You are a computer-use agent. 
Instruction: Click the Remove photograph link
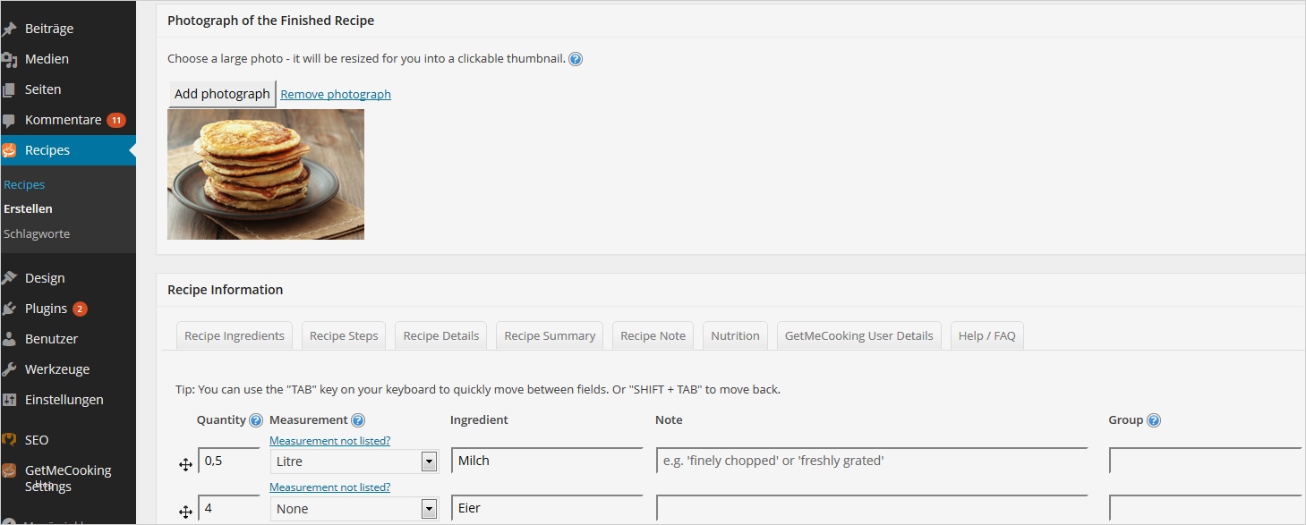[x=336, y=94]
